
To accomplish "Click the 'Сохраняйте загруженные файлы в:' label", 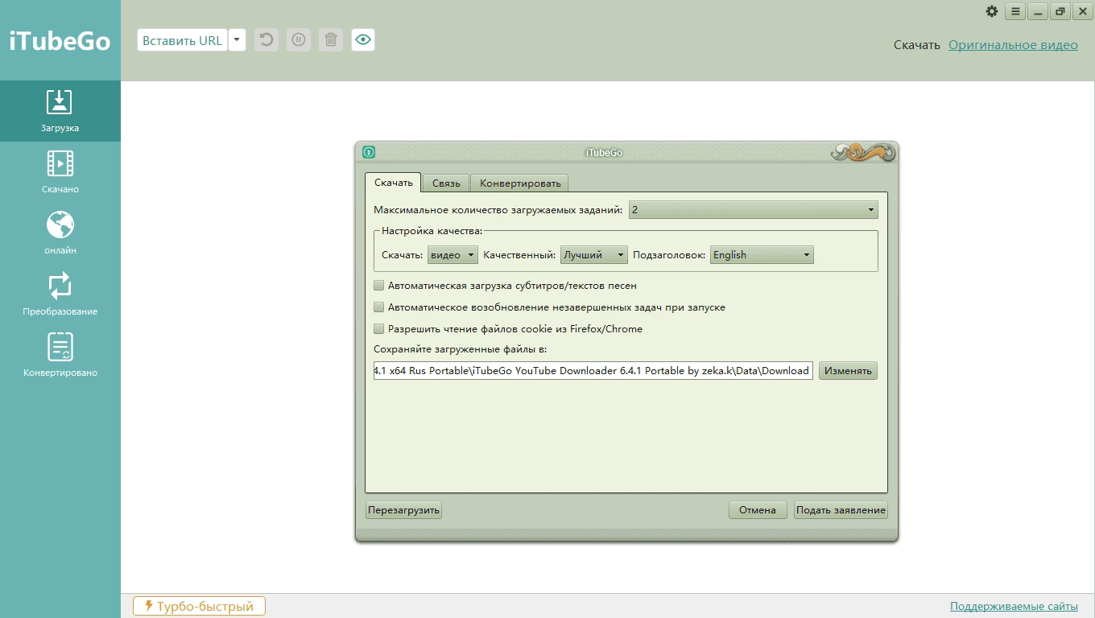I will coord(461,349).
